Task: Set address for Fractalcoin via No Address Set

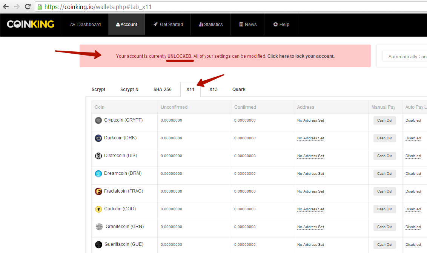Action: click(x=310, y=191)
